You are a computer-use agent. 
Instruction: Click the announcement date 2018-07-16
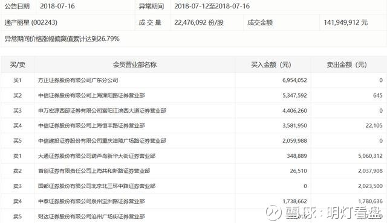(57, 6)
